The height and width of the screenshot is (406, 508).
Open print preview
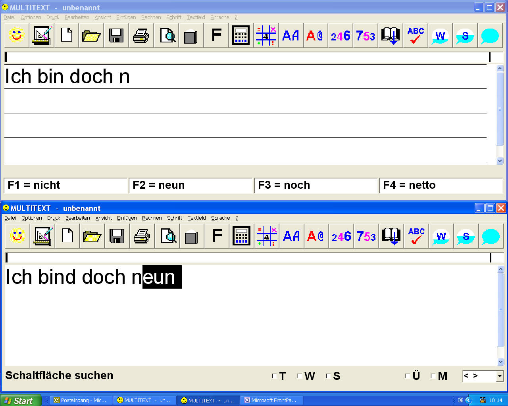[167, 236]
